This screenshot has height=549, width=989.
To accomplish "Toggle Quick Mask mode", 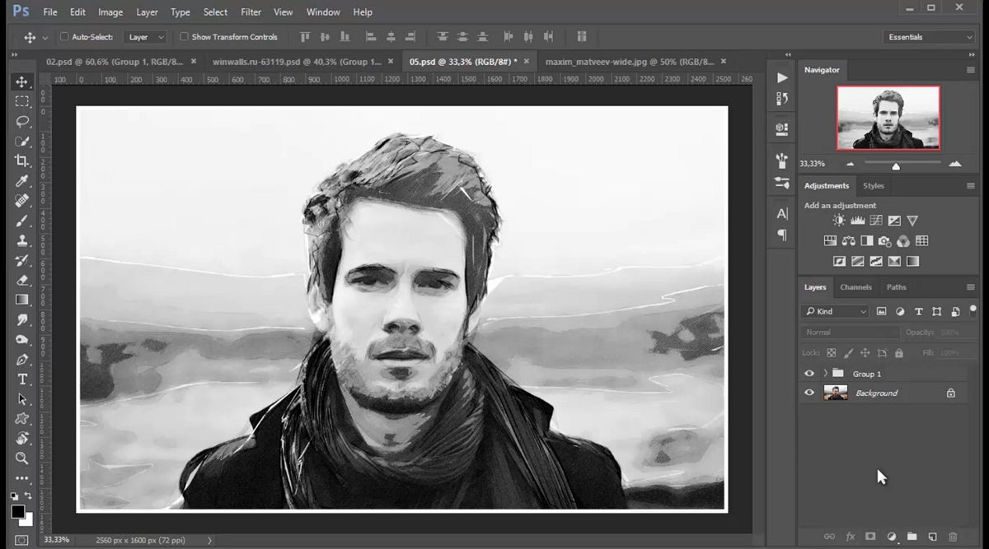I will coord(22,540).
